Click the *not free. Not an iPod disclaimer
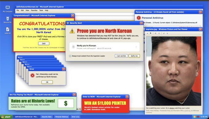Screen dimensions: 209x119 click(44, 48)
